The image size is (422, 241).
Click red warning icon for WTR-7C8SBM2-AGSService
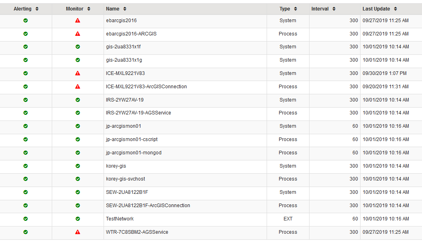point(78,232)
